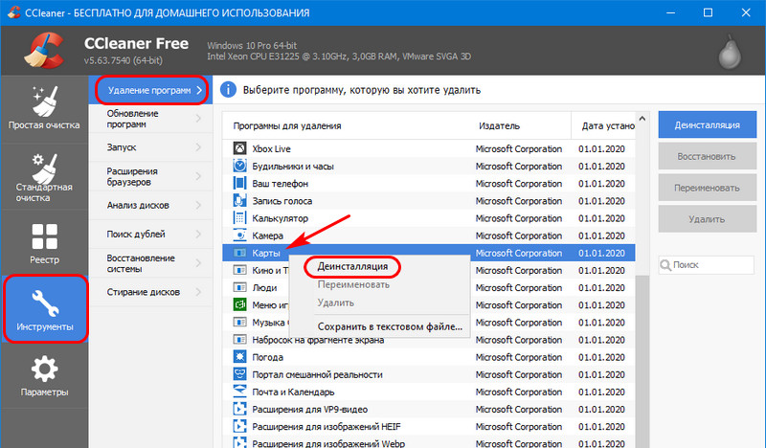Click the blue Деинсталляция button
Image resolution: width=766 pixels, height=448 pixels.
[707, 125]
